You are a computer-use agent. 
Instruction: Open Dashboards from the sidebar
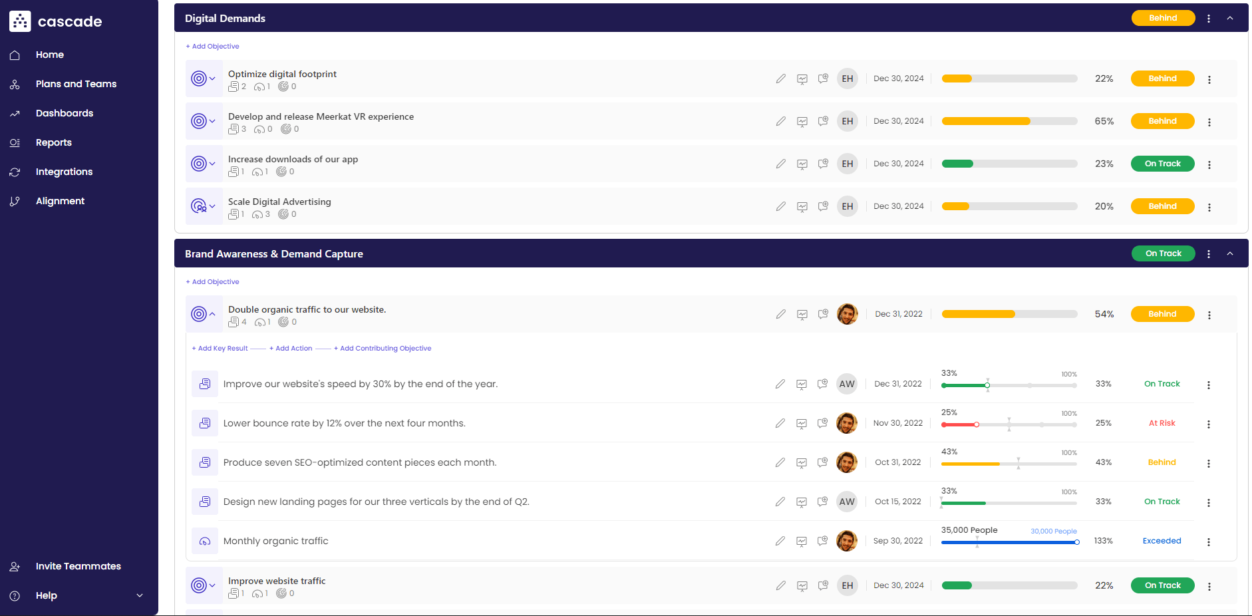[65, 113]
